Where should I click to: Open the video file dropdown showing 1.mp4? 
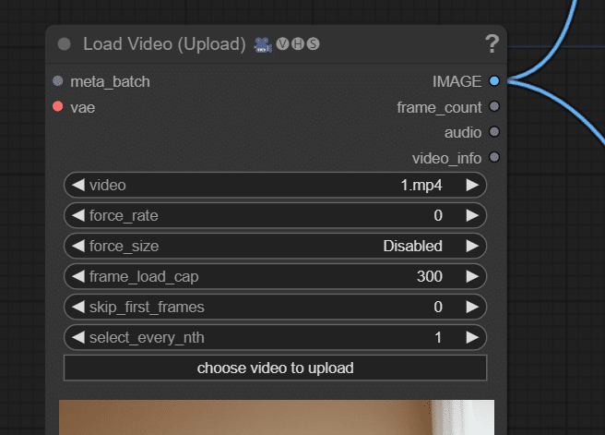click(x=275, y=185)
